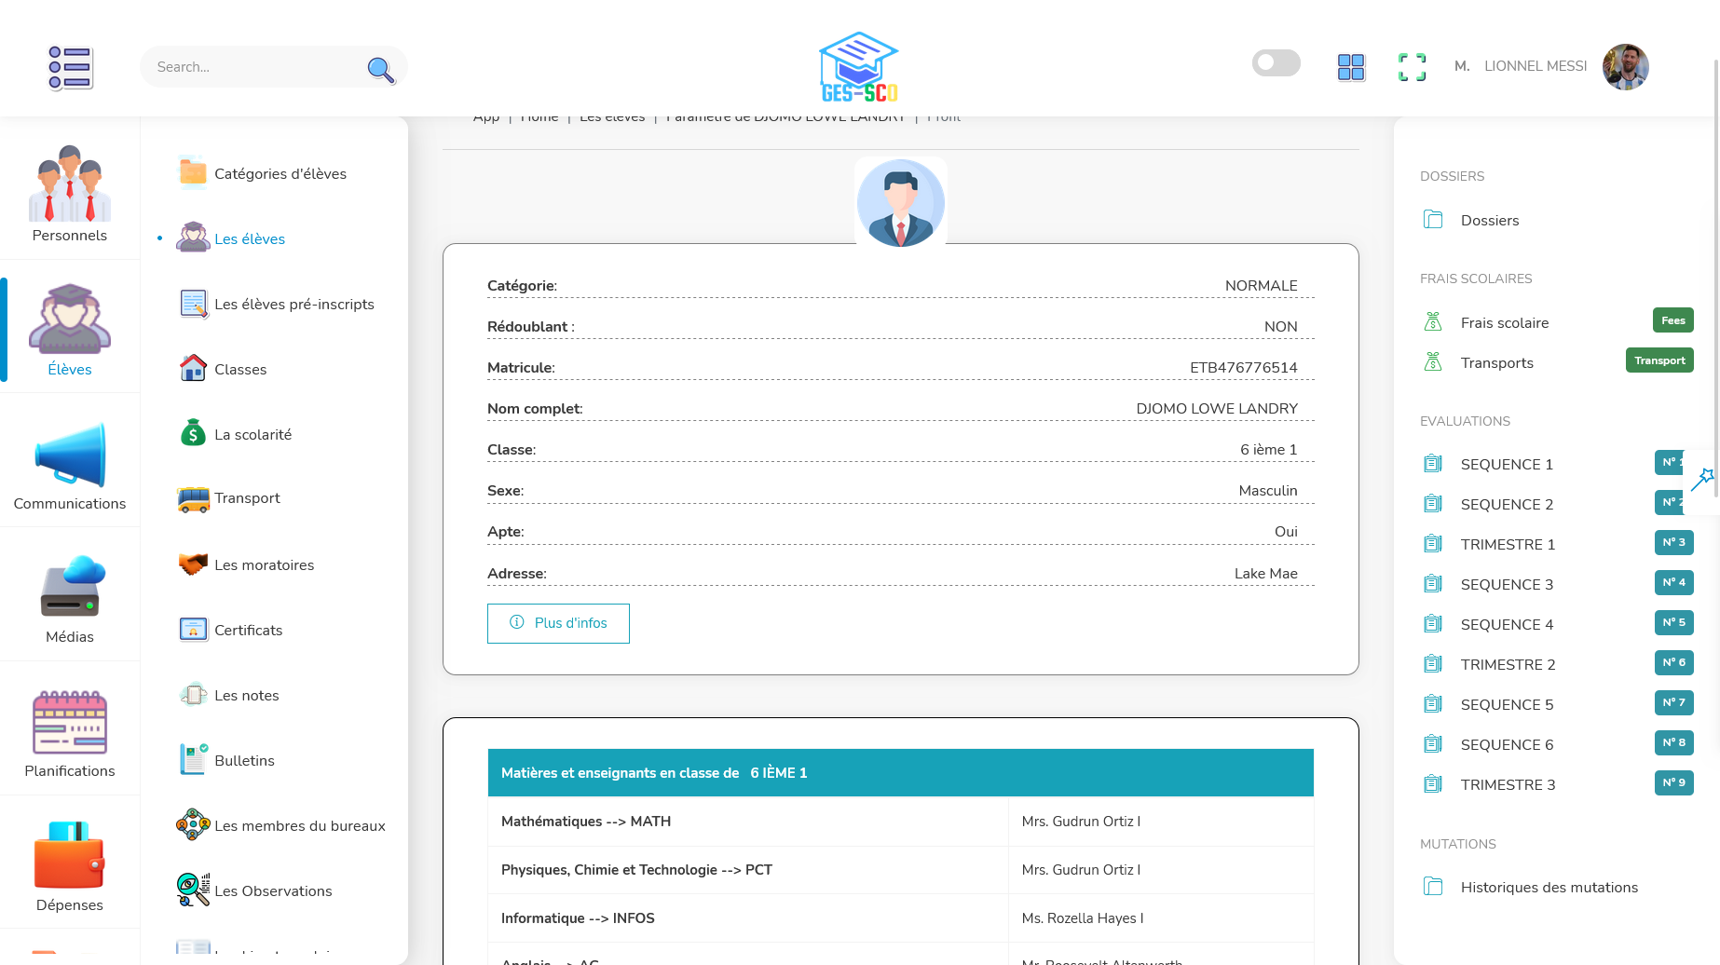Click the green Transport badge

[1659, 360]
